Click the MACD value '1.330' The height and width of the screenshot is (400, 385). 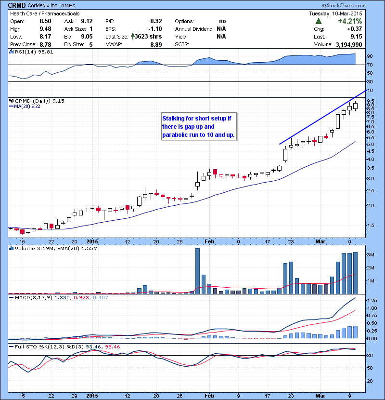coord(62,297)
